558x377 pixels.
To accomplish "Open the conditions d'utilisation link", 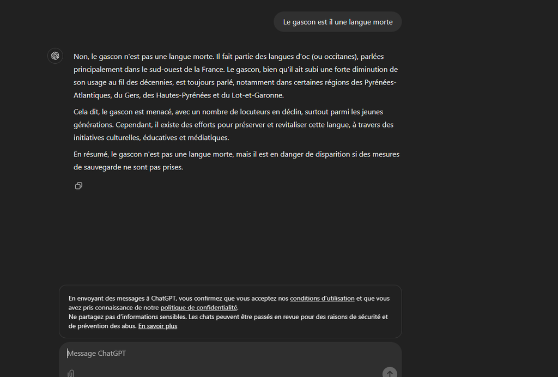I will [x=322, y=299].
